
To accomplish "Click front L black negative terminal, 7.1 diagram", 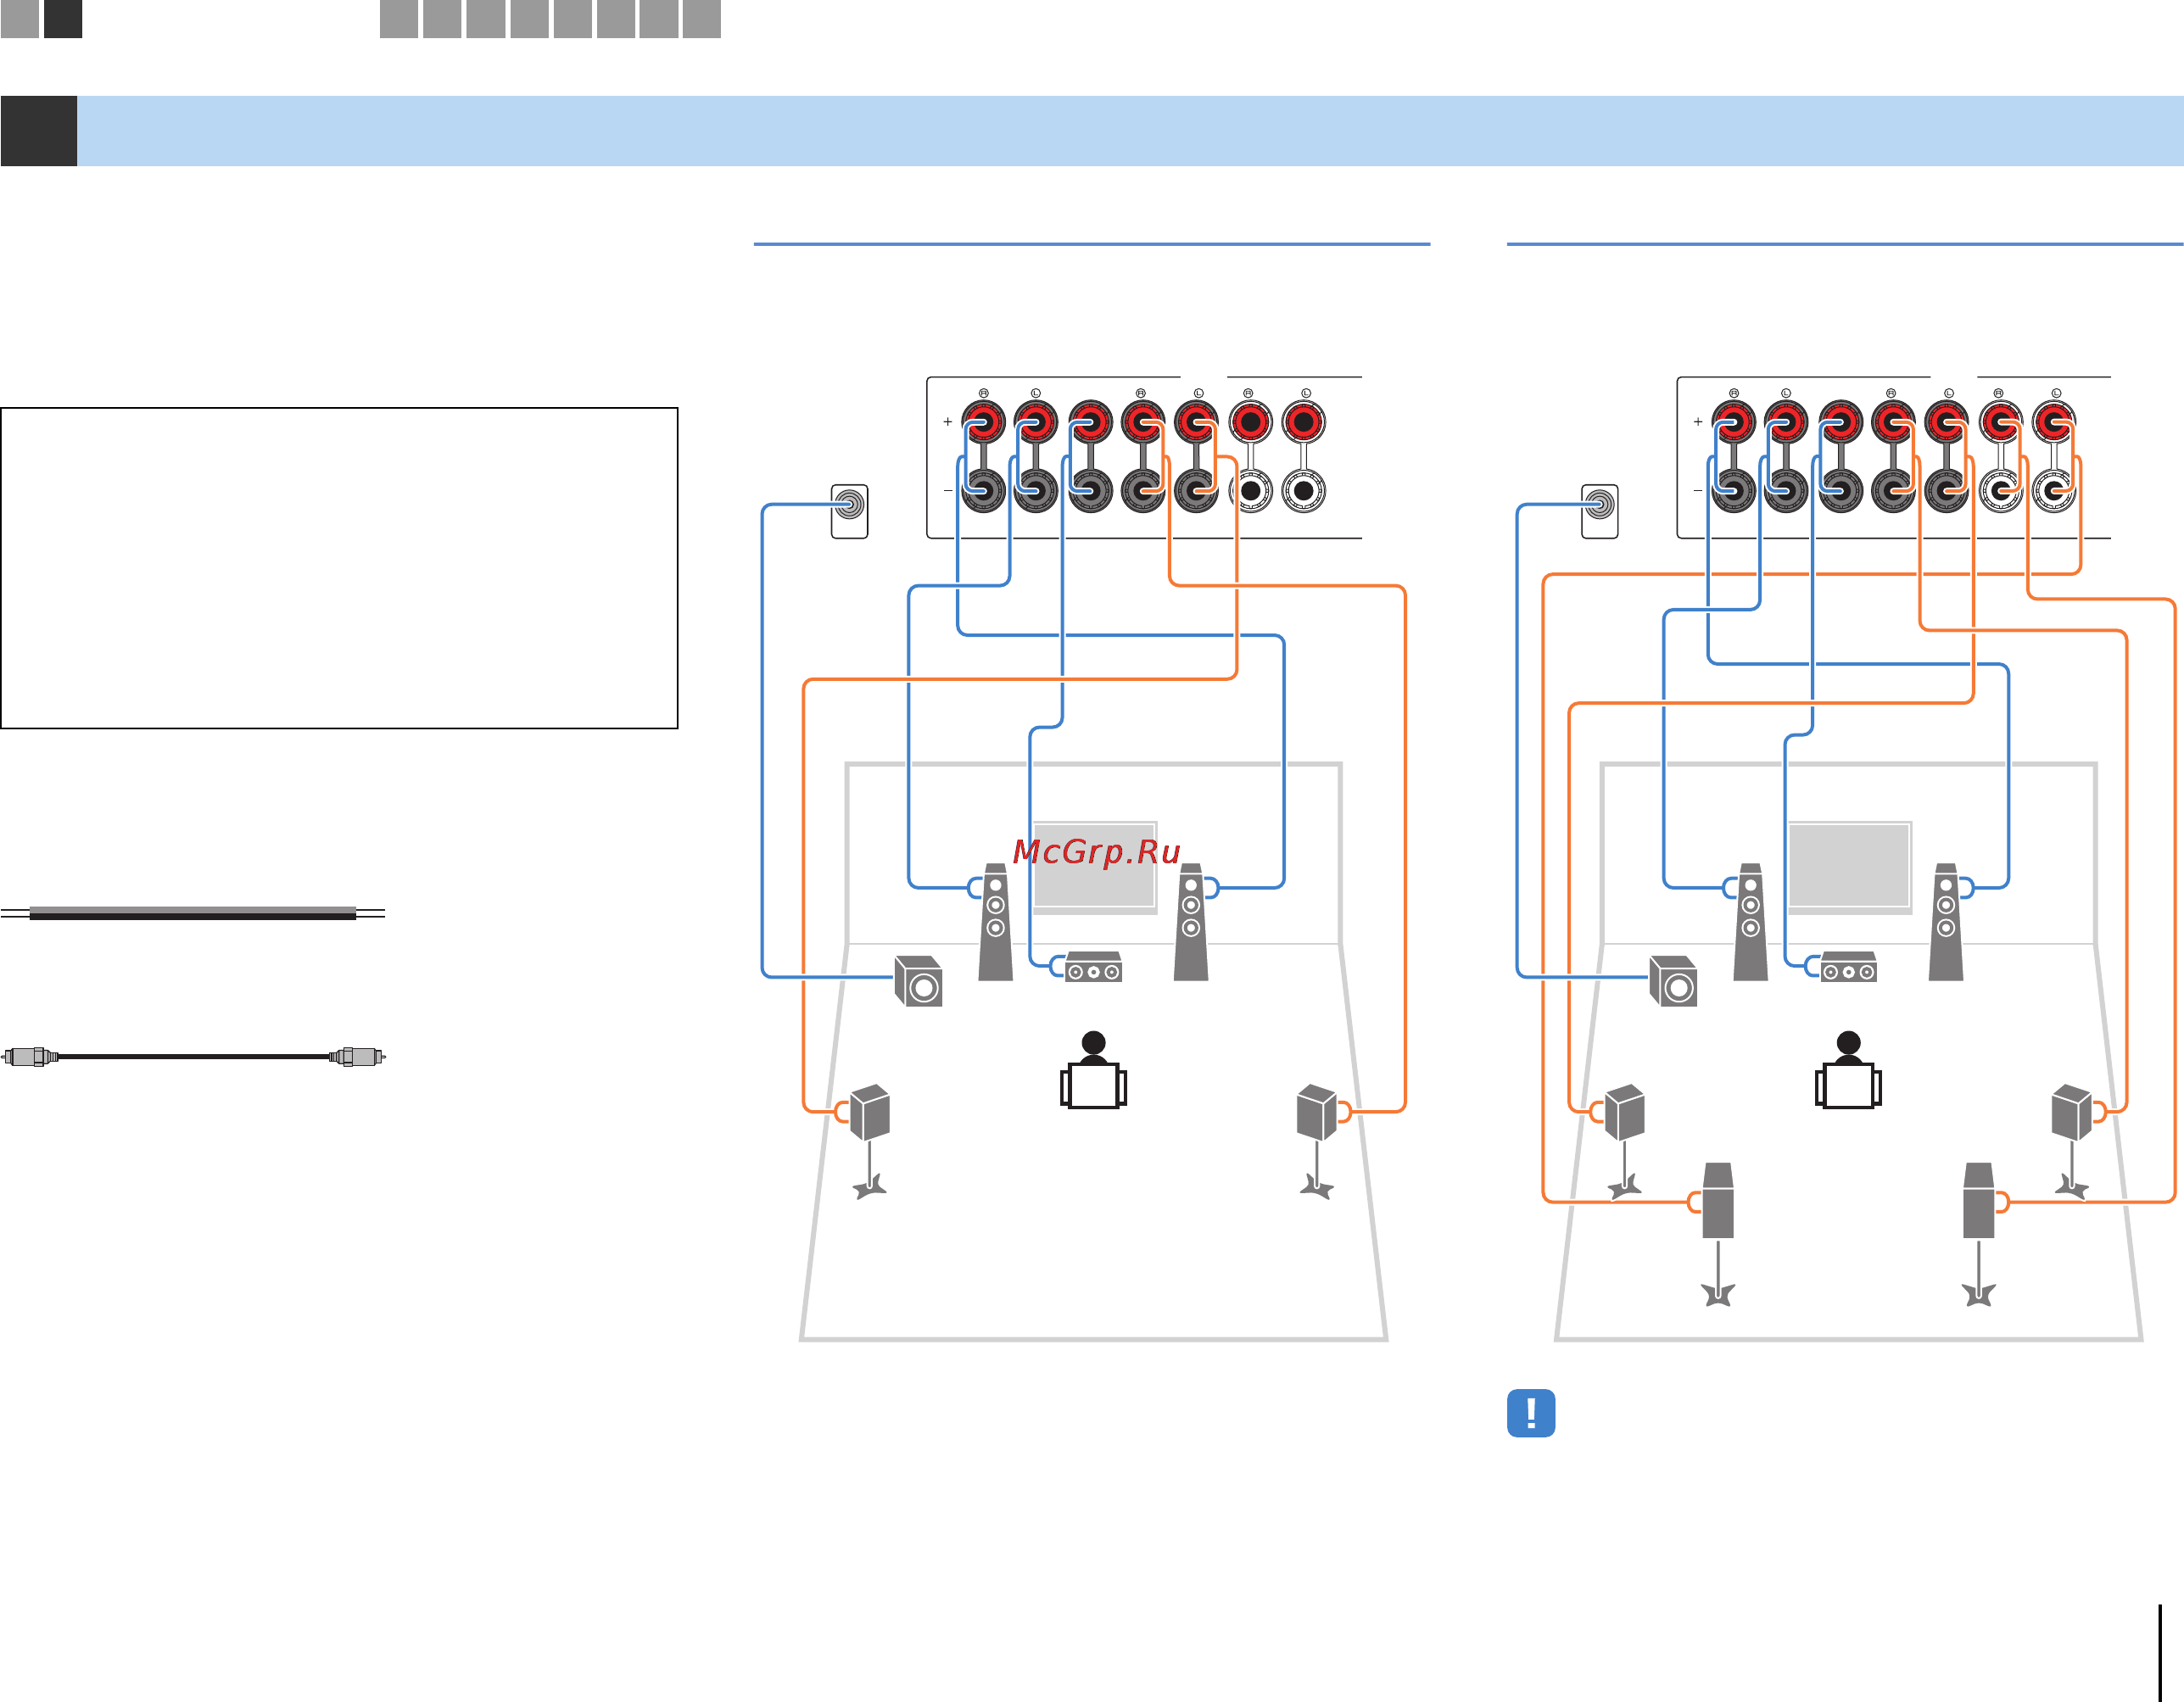I will pos(1786,491).
